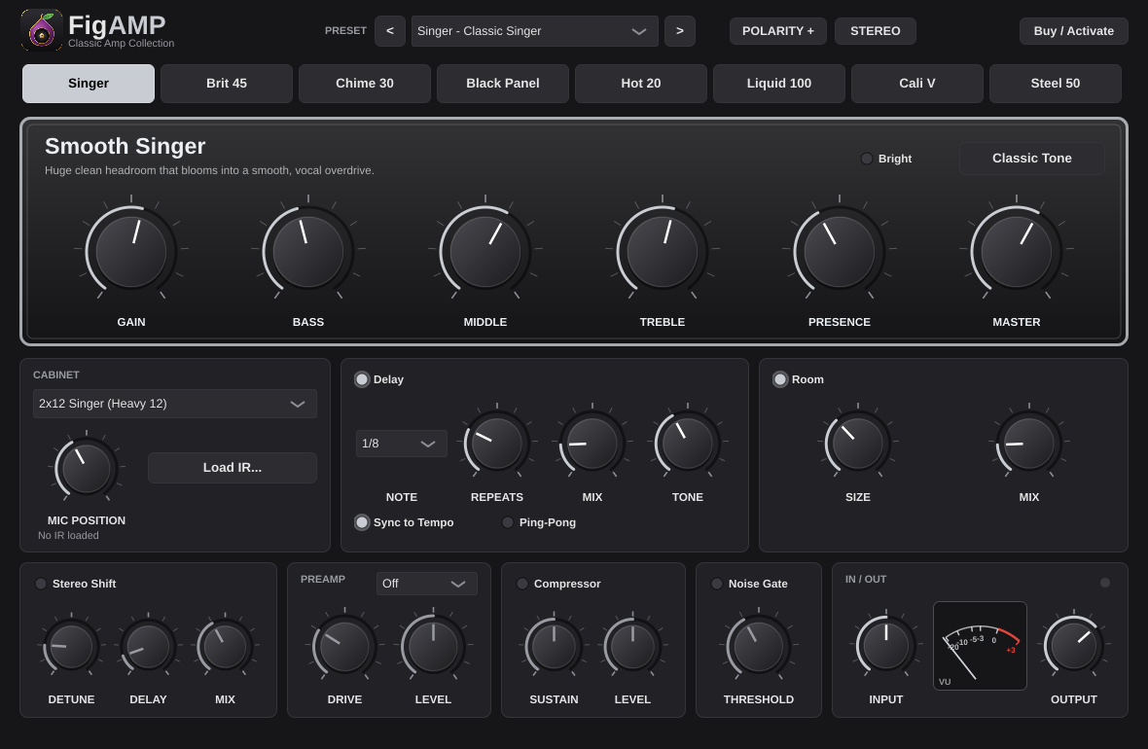Open the preset dropdown Singer - Classic Singer
Screen dimensions: 1148x749
click(535, 31)
